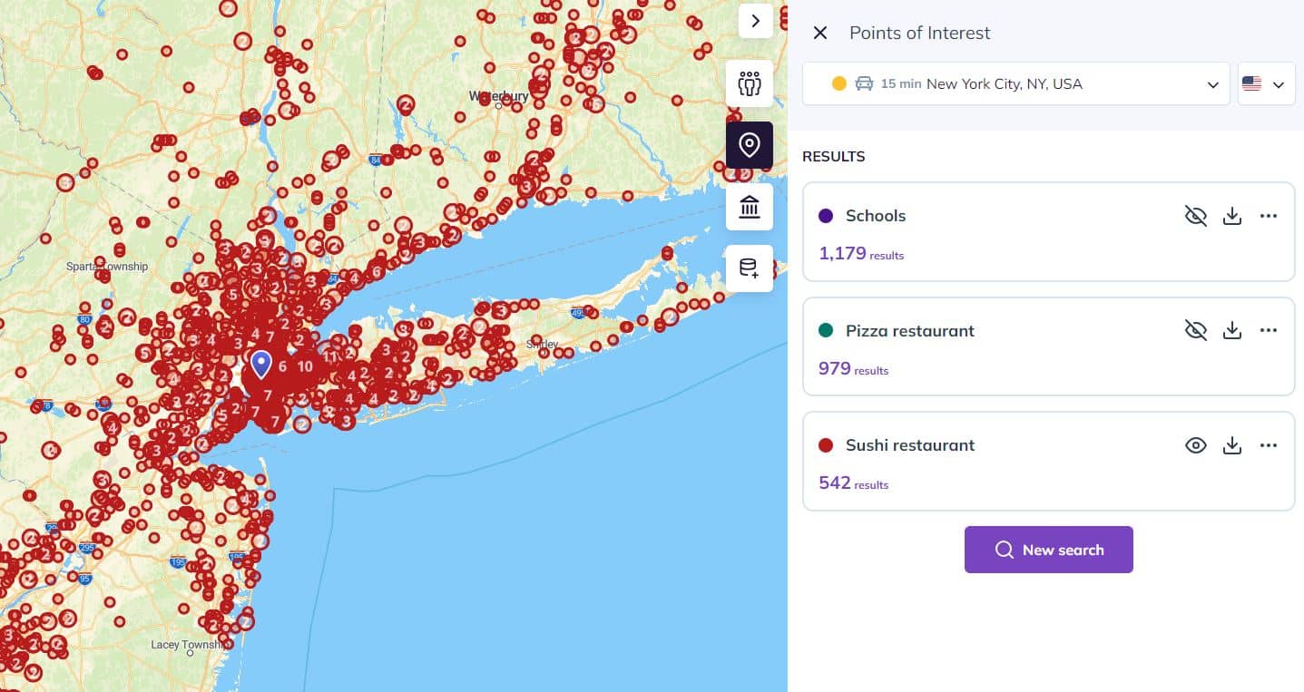This screenshot has height=692, width=1304.
Task: Open more options for Sushi restaurant
Action: [1269, 445]
